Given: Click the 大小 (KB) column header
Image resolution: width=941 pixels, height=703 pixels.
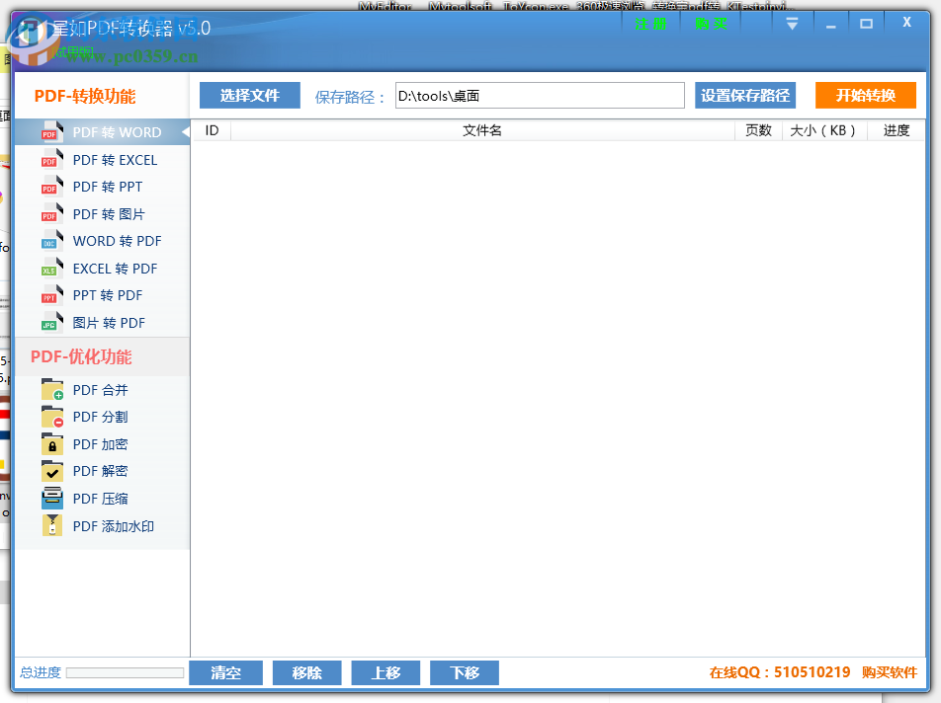Looking at the screenshot, I should coord(824,130).
